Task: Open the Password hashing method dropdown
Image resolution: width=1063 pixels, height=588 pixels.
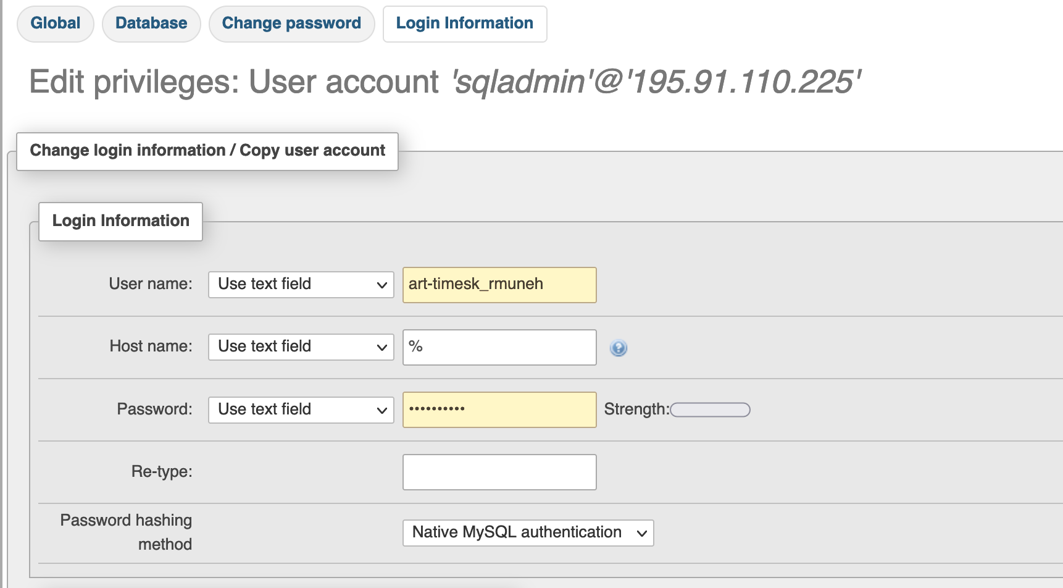Action: tap(528, 533)
